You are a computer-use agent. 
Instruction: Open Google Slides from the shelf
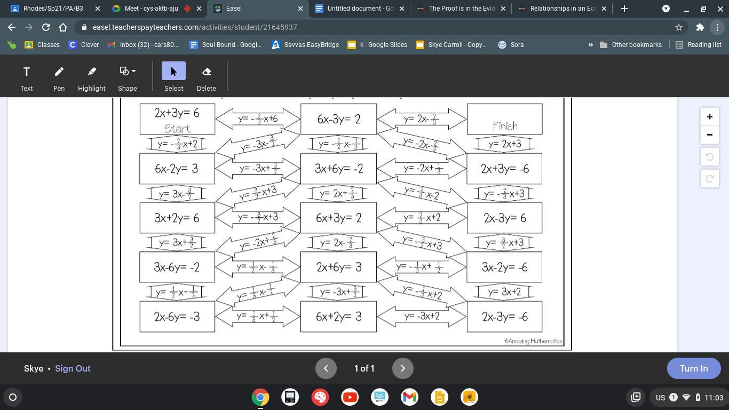point(440,397)
